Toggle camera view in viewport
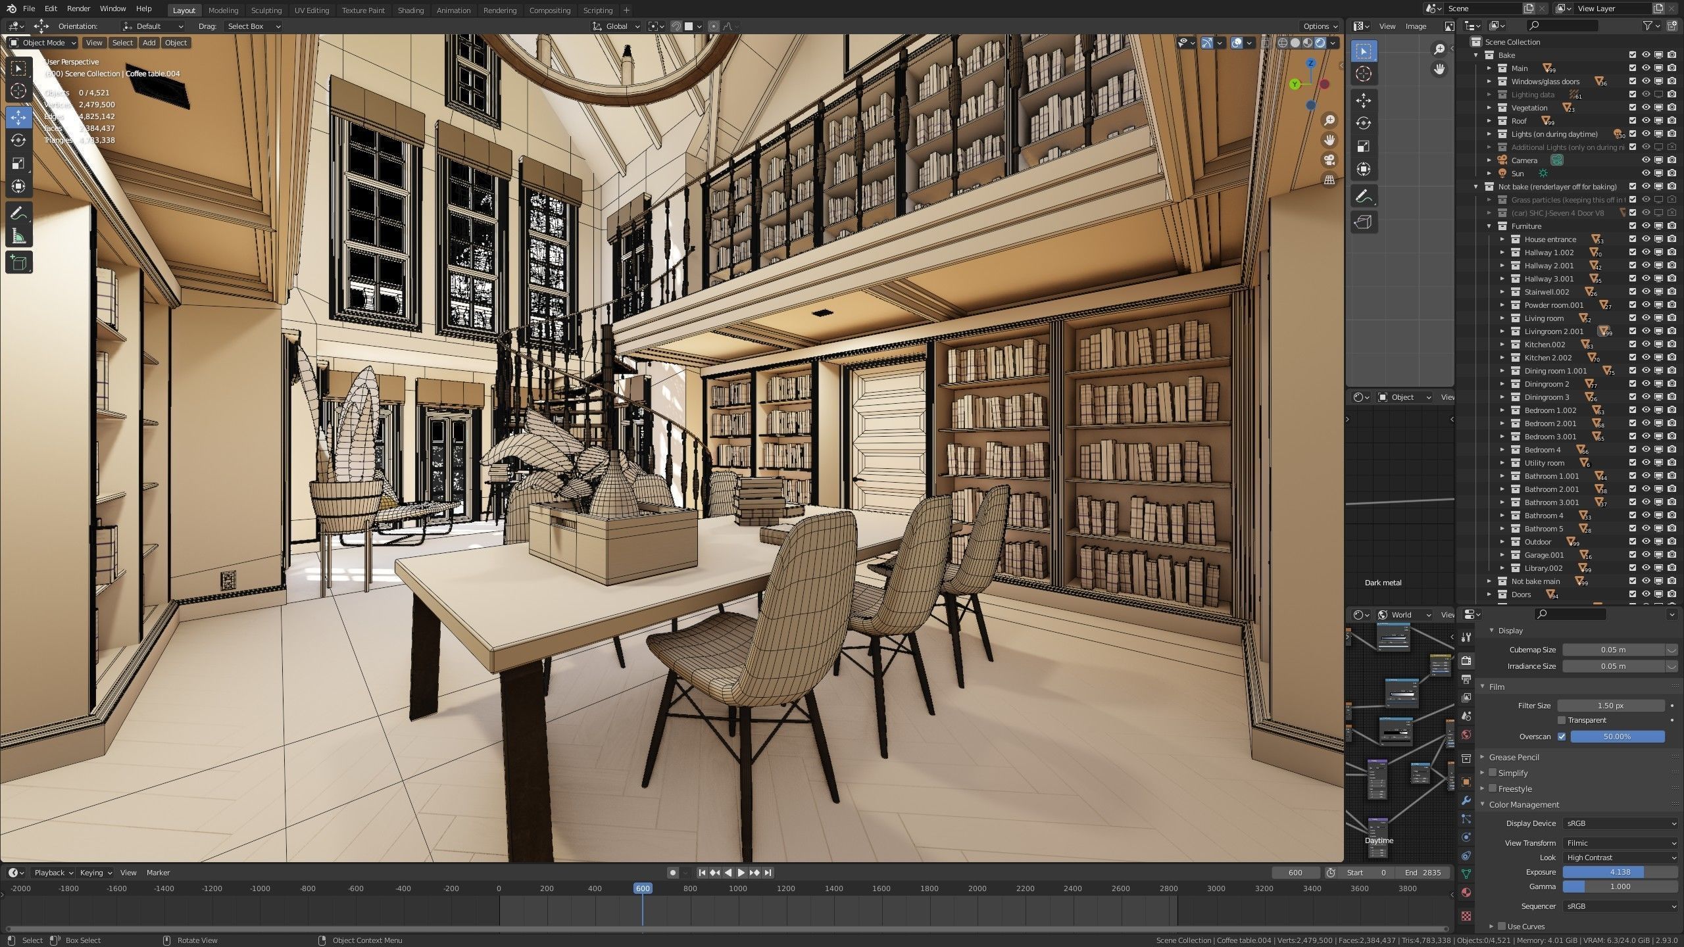This screenshot has width=1684, height=947. (x=1329, y=160)
